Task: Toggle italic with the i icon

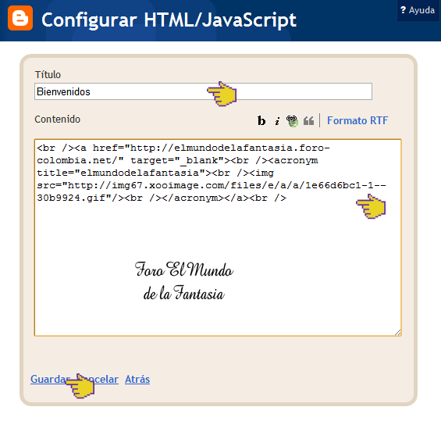Action: 277,121
